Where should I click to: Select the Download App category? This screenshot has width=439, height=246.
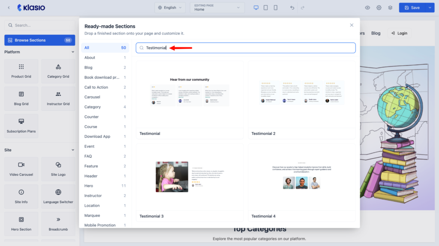click(x=105, y=136)
